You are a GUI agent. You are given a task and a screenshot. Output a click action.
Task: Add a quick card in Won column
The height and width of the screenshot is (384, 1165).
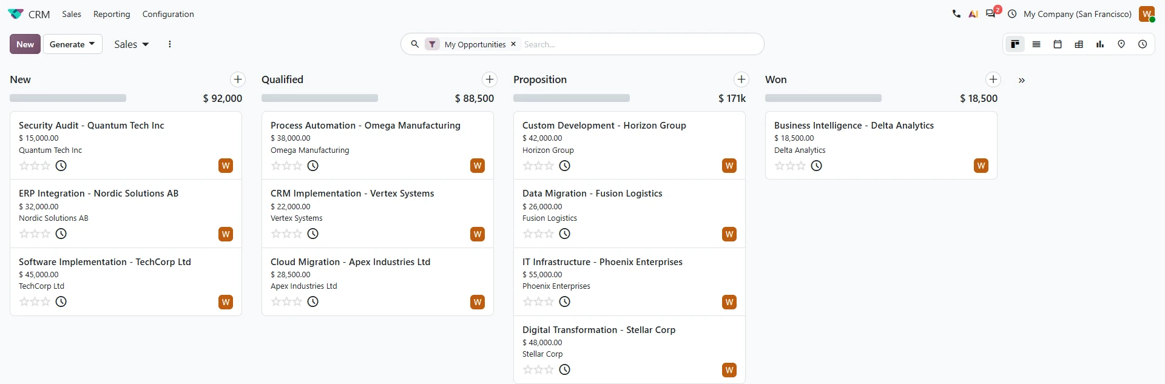coord(993,79)
